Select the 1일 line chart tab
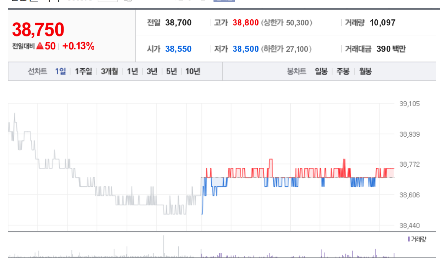Screen dimensions: 440x258 pos(60,72)
